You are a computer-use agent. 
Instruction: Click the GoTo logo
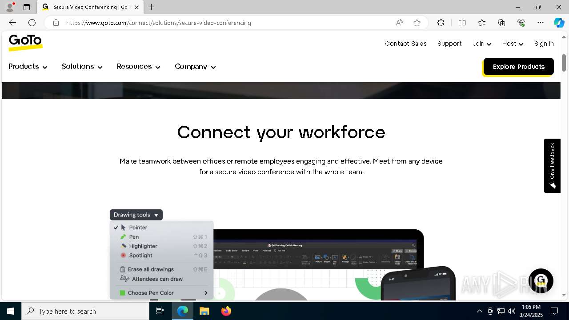point(25,43)
